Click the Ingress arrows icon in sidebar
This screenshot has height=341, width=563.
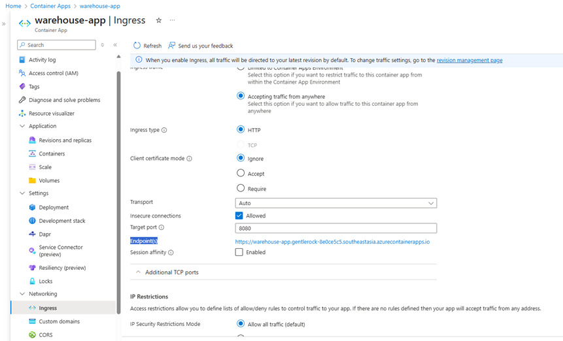click(x=32, y=308)
